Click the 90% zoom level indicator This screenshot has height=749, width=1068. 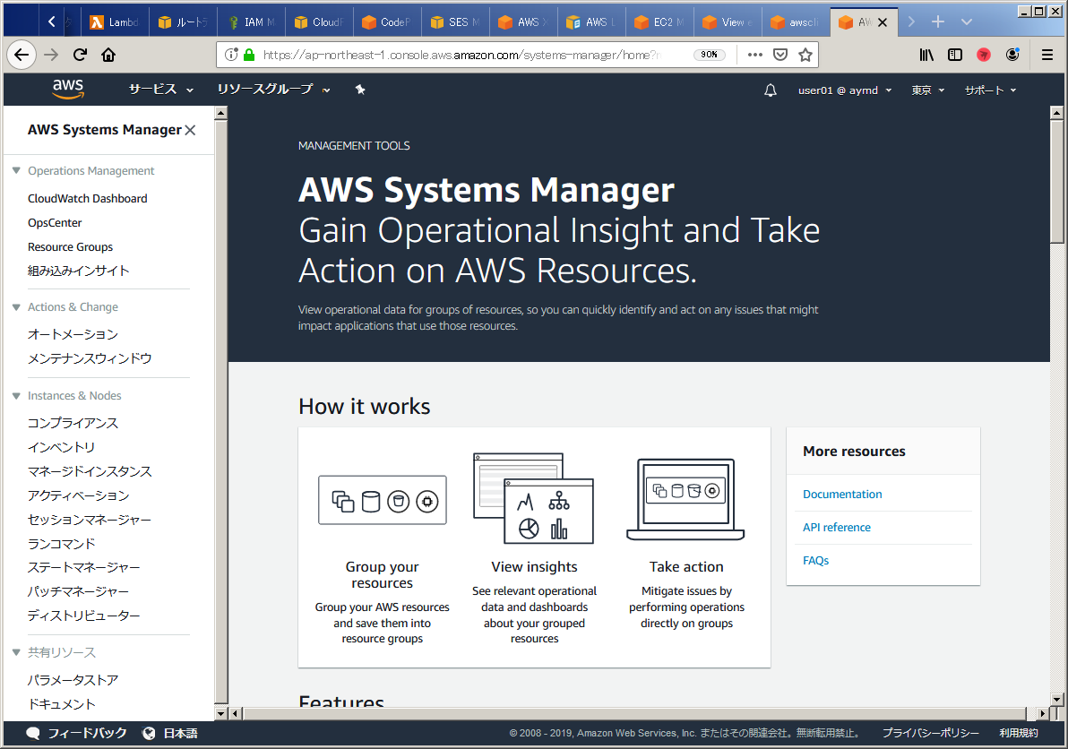(709, 55)
